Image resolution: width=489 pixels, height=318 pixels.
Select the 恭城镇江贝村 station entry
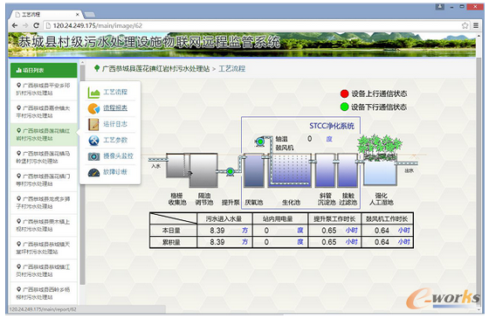[x=44, y=270]
